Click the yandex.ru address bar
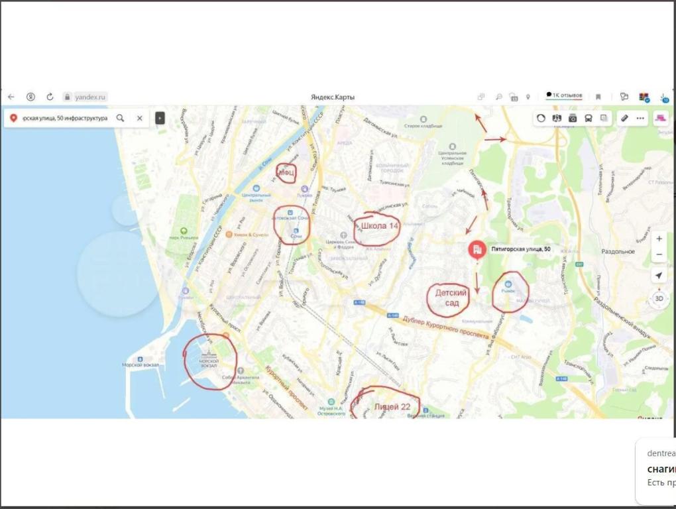The width and height of the screenshot is (676, 509). pos(90,97)
